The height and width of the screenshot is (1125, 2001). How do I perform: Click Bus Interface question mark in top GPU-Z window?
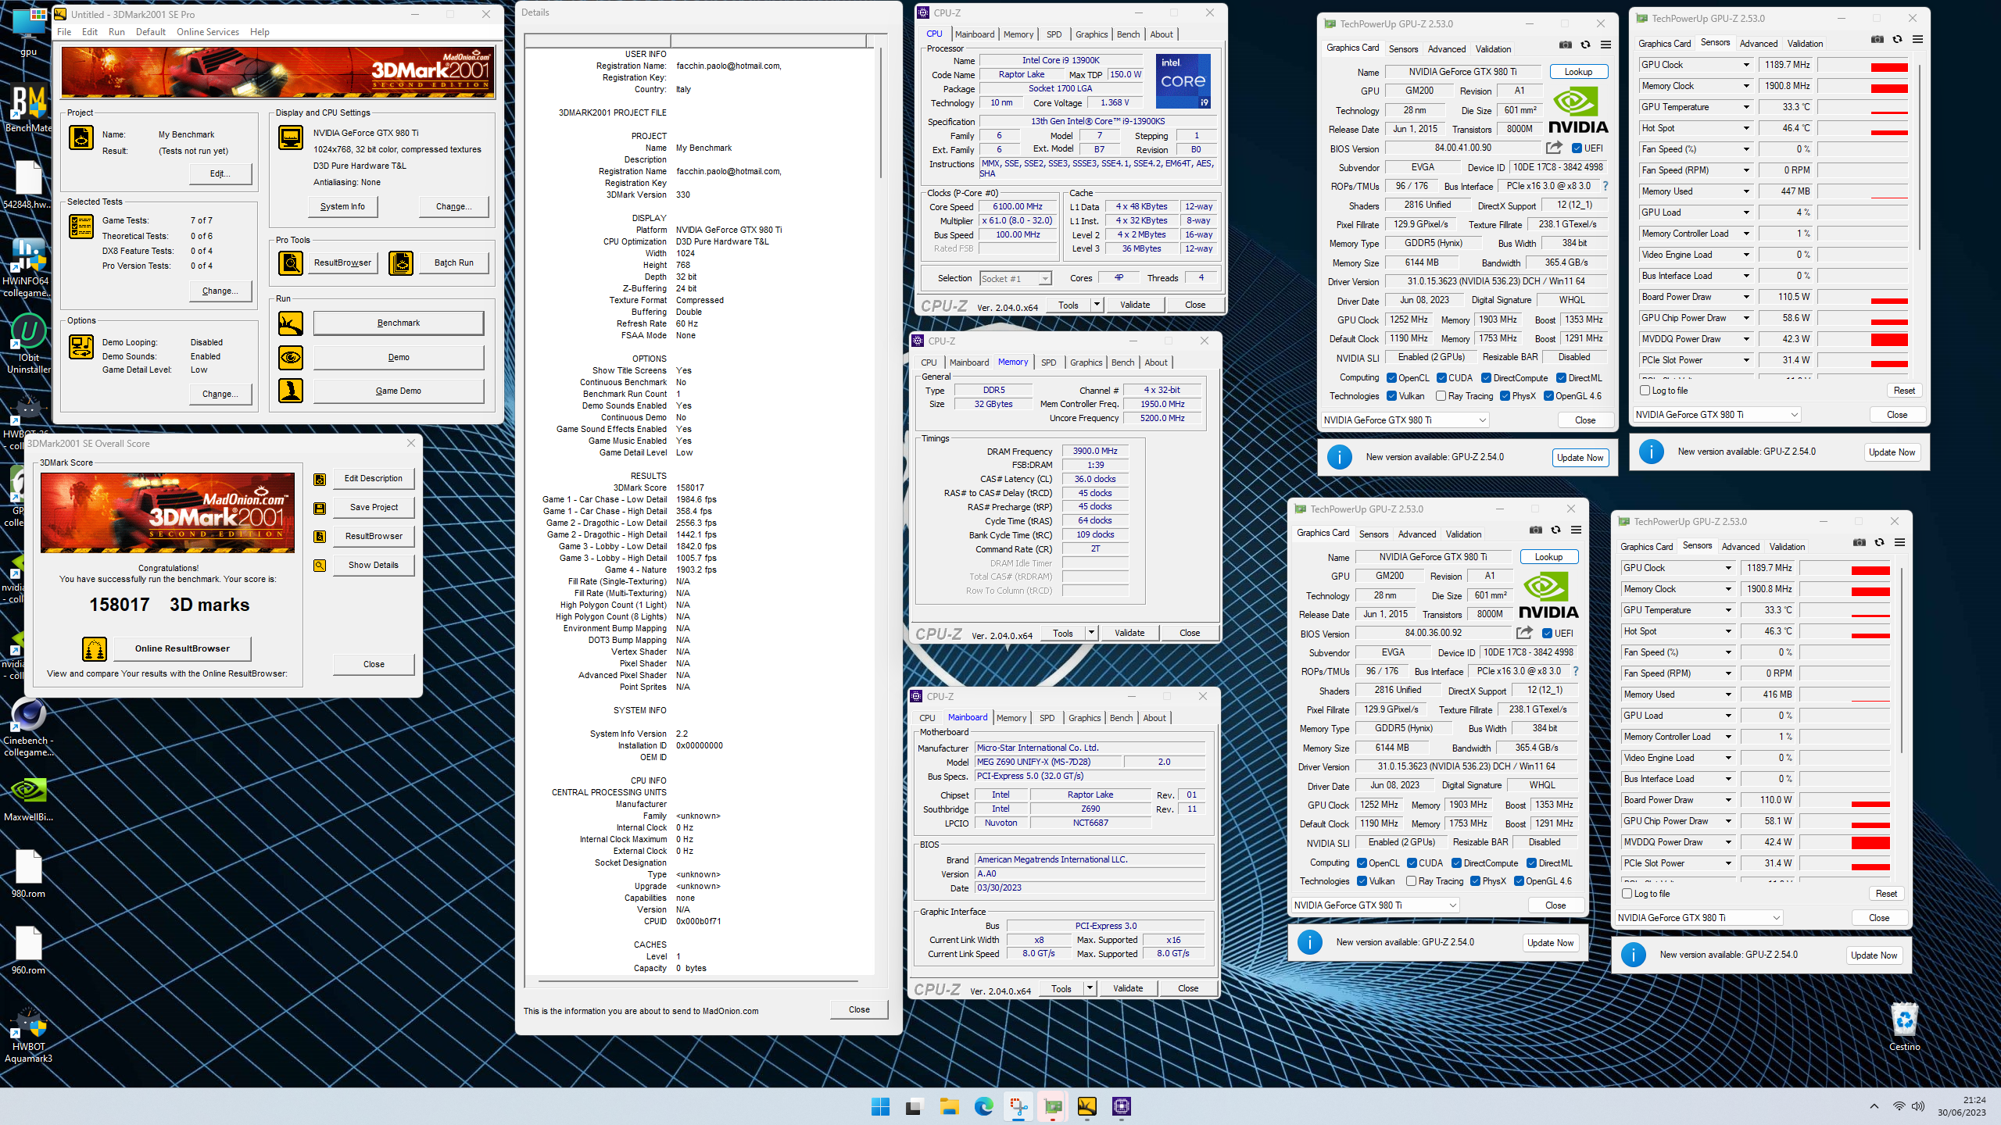coord(1605,186)
